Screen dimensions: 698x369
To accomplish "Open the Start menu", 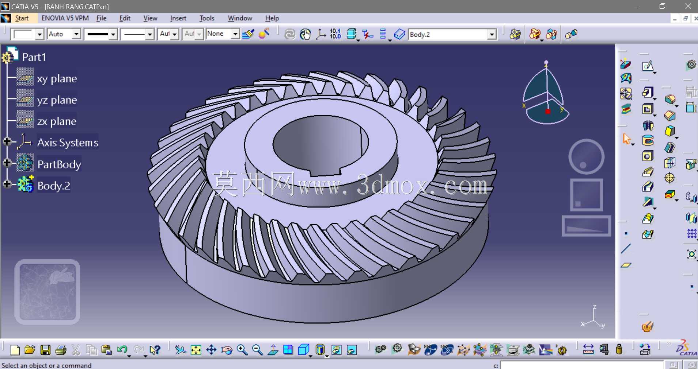I will 22,18.
